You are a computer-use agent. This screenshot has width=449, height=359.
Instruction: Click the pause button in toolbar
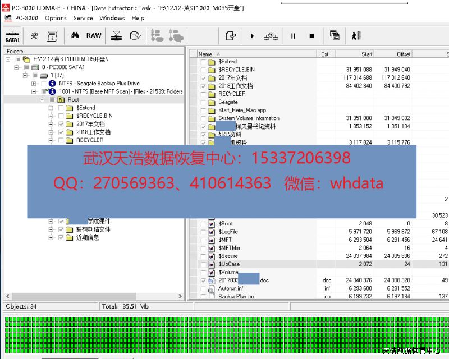pos(293,36)
